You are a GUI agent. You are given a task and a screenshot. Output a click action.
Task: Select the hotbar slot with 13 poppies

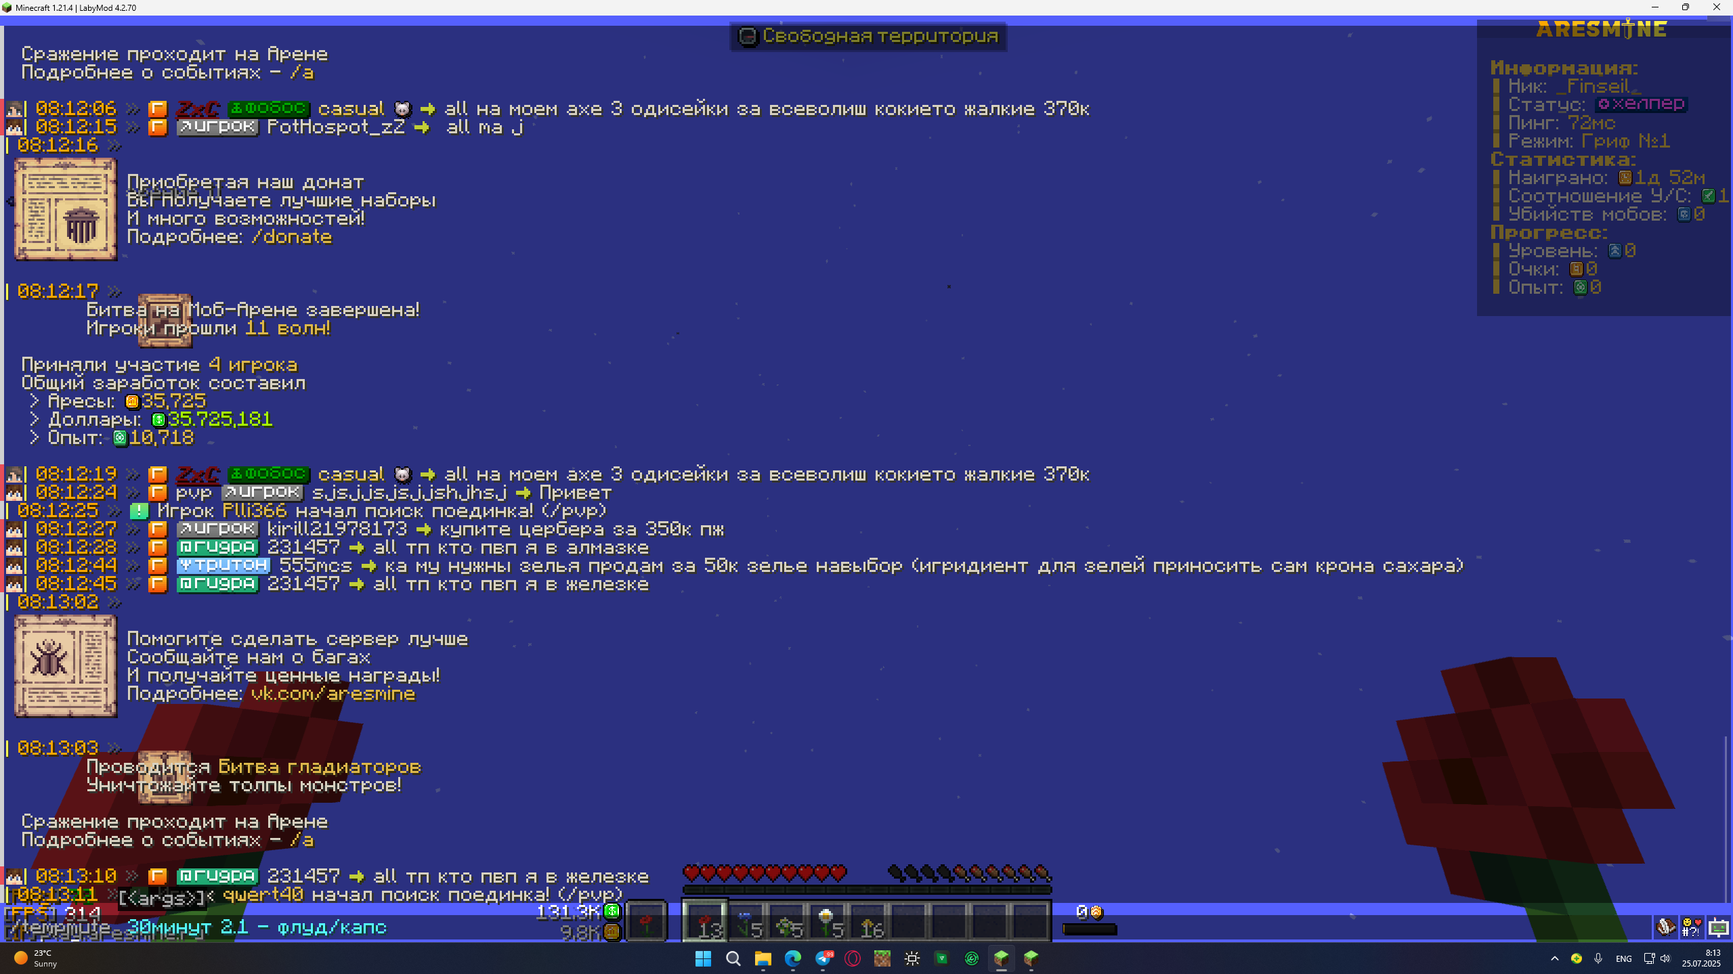pyautogui.click(x=704, y=921)
